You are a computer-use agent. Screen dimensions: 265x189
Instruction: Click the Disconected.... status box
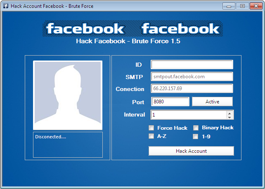68,145
